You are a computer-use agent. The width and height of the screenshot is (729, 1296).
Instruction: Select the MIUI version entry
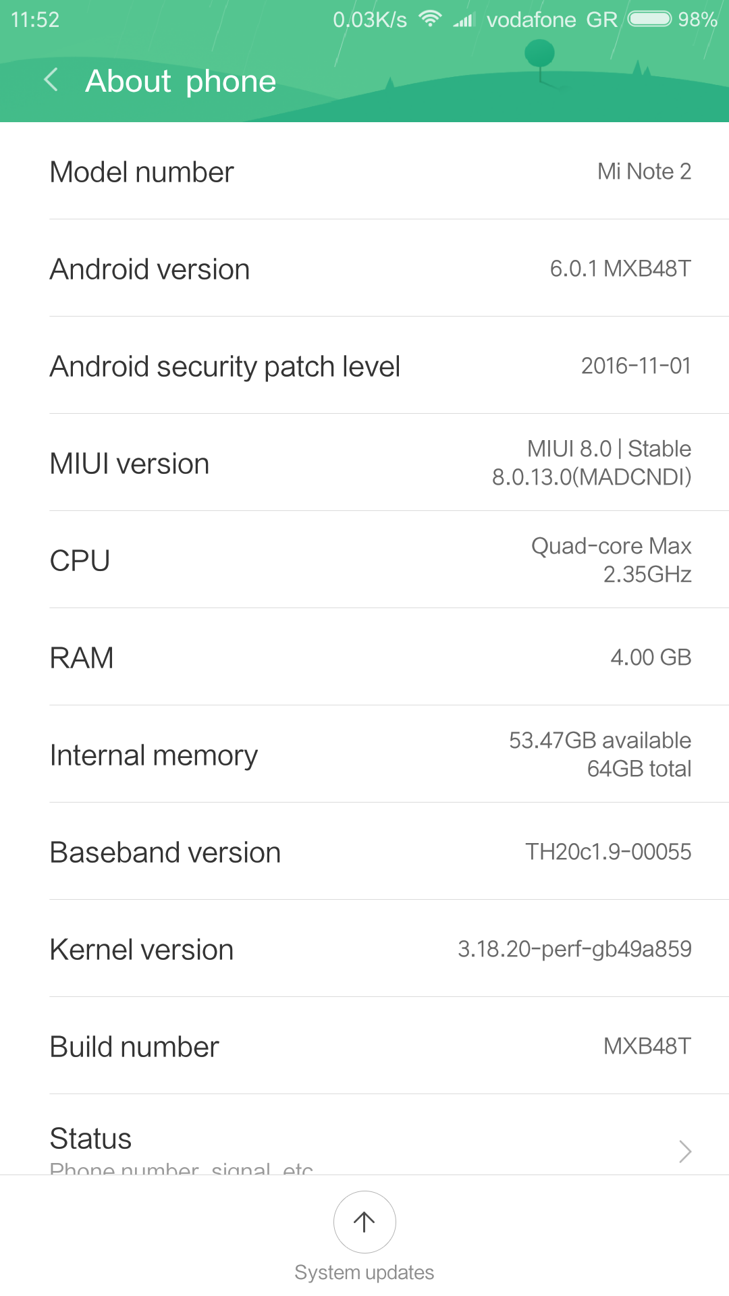[x=364, y=463]
